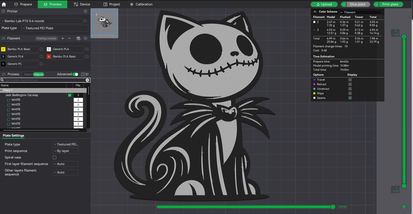Enable the Spiral vase checkbox
The image size is (413, 214).
point(54,158)
